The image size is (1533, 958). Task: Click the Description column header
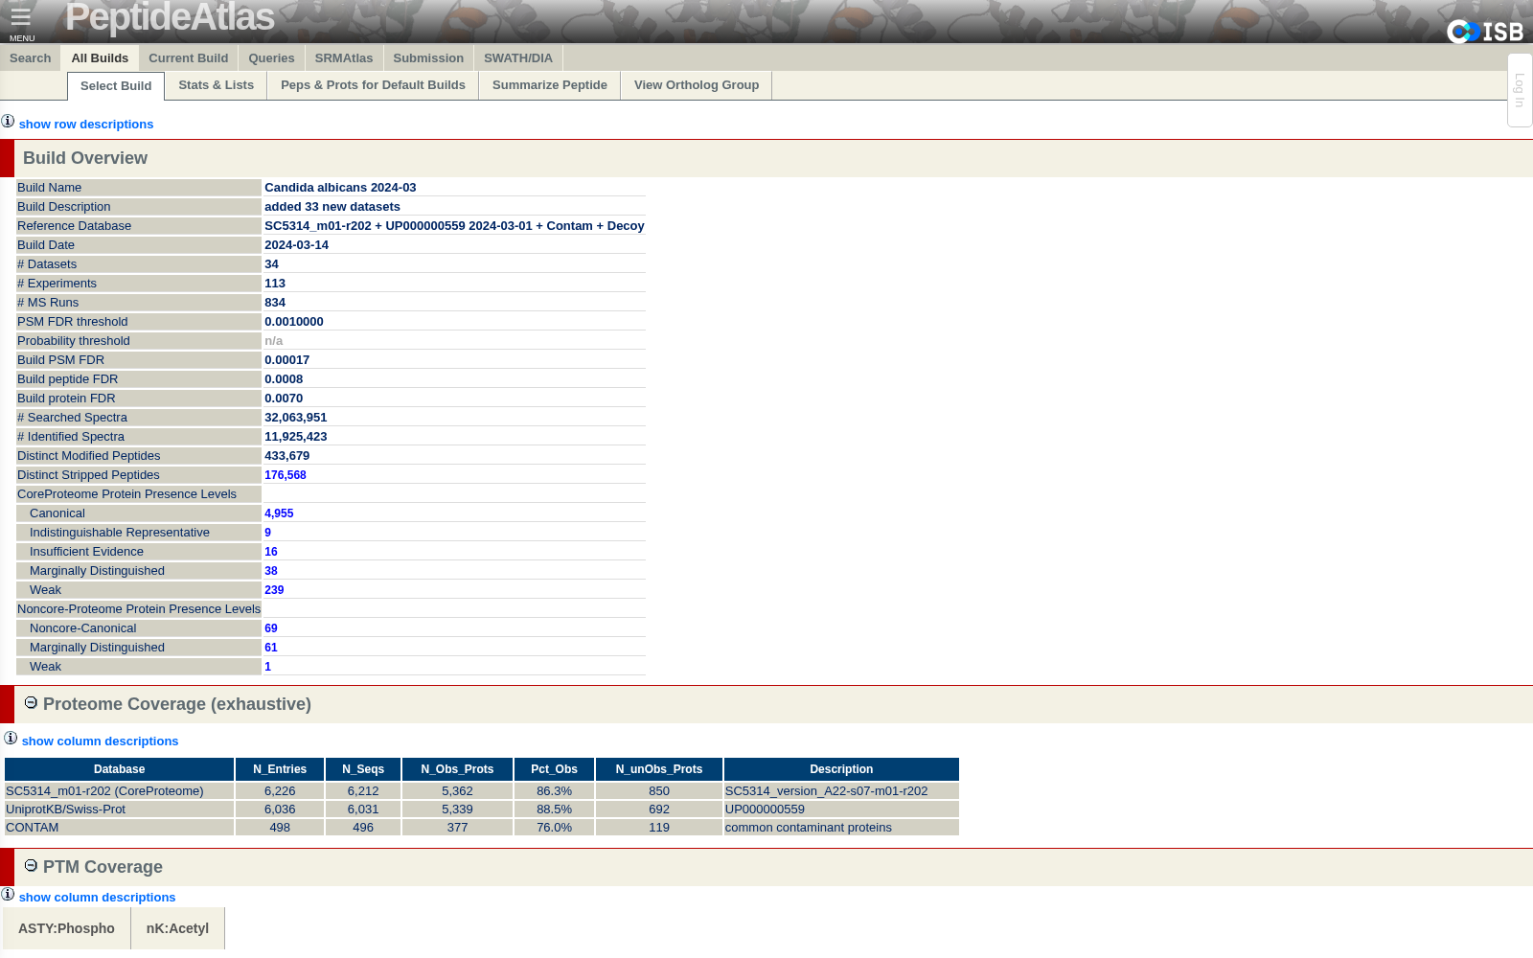[x=841, y=769]
